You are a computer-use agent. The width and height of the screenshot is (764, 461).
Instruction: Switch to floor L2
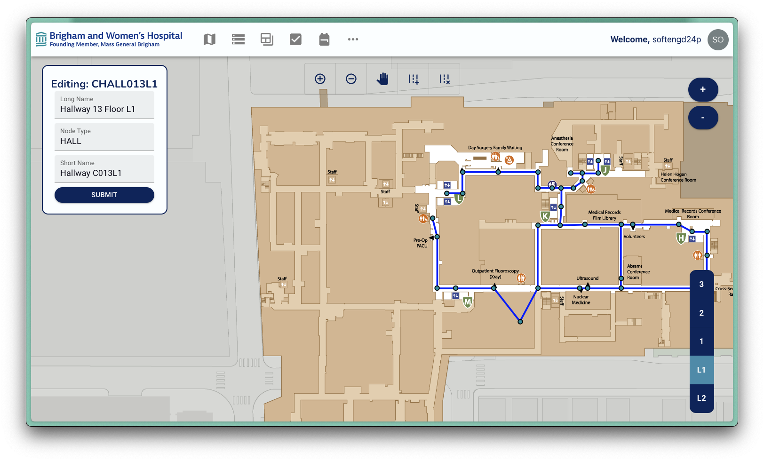tap(701, 398)
